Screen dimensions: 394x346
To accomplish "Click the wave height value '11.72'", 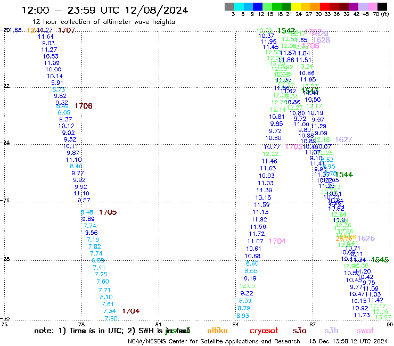I will click(257, 234).
